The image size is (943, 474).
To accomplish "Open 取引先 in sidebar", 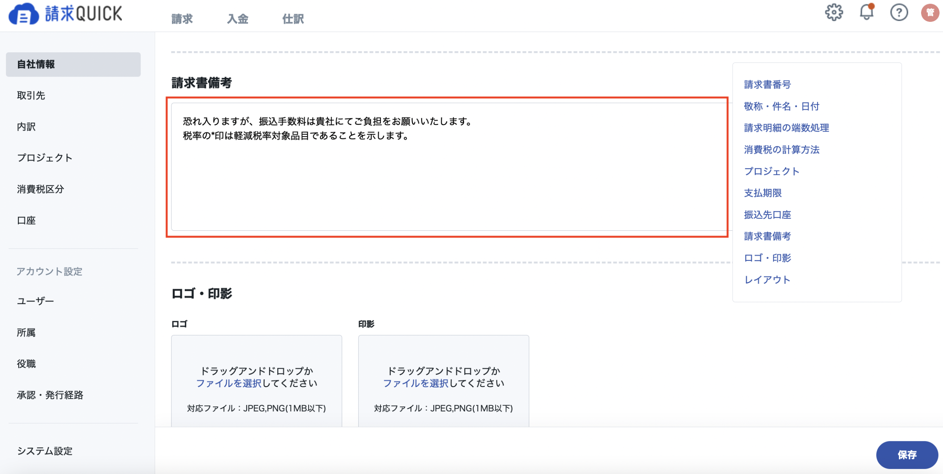I will coord(31,96).
